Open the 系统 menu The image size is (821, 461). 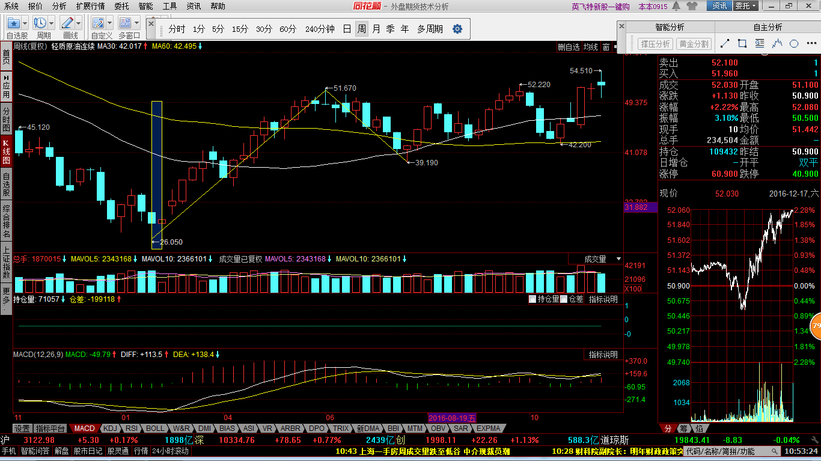pos(11,6)
